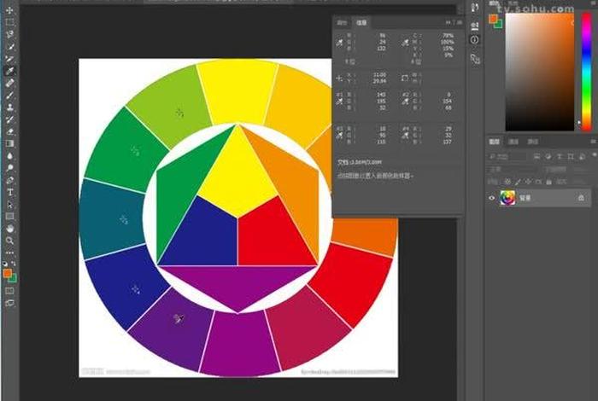Select the Zoom tool
598x401 pixels.
tap(9, 241)
